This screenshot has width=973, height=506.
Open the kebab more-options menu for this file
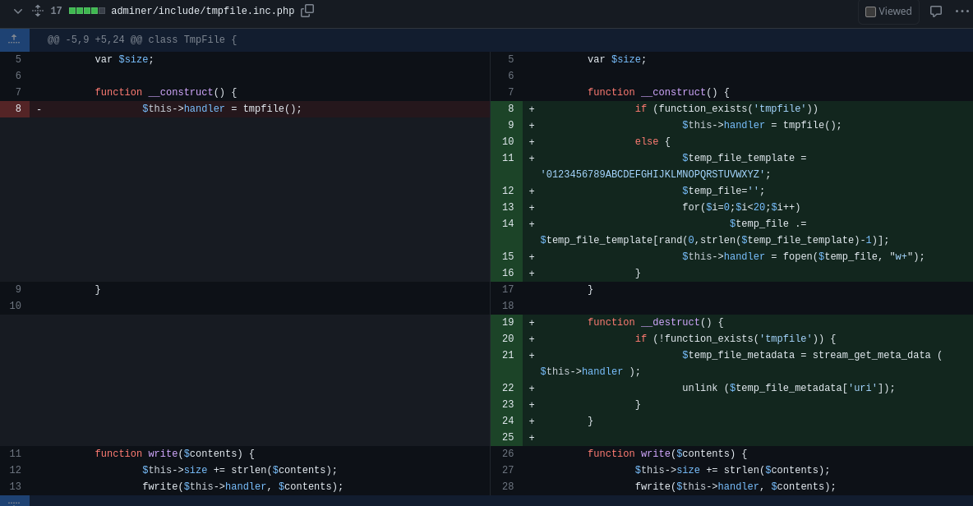point(963,11)
